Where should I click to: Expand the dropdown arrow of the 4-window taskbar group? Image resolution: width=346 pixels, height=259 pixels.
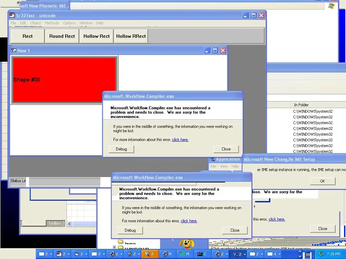(x=279, y=254)
